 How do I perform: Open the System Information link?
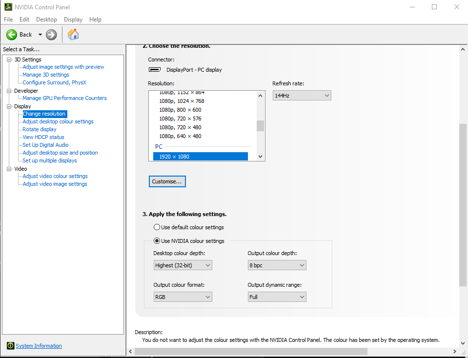coord(39,346)
